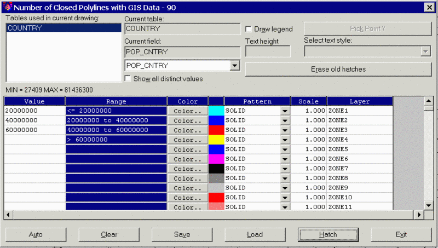Select the range 20000000 to 40000000
Screen dimensions: 438x248
[x=116, y=120]
